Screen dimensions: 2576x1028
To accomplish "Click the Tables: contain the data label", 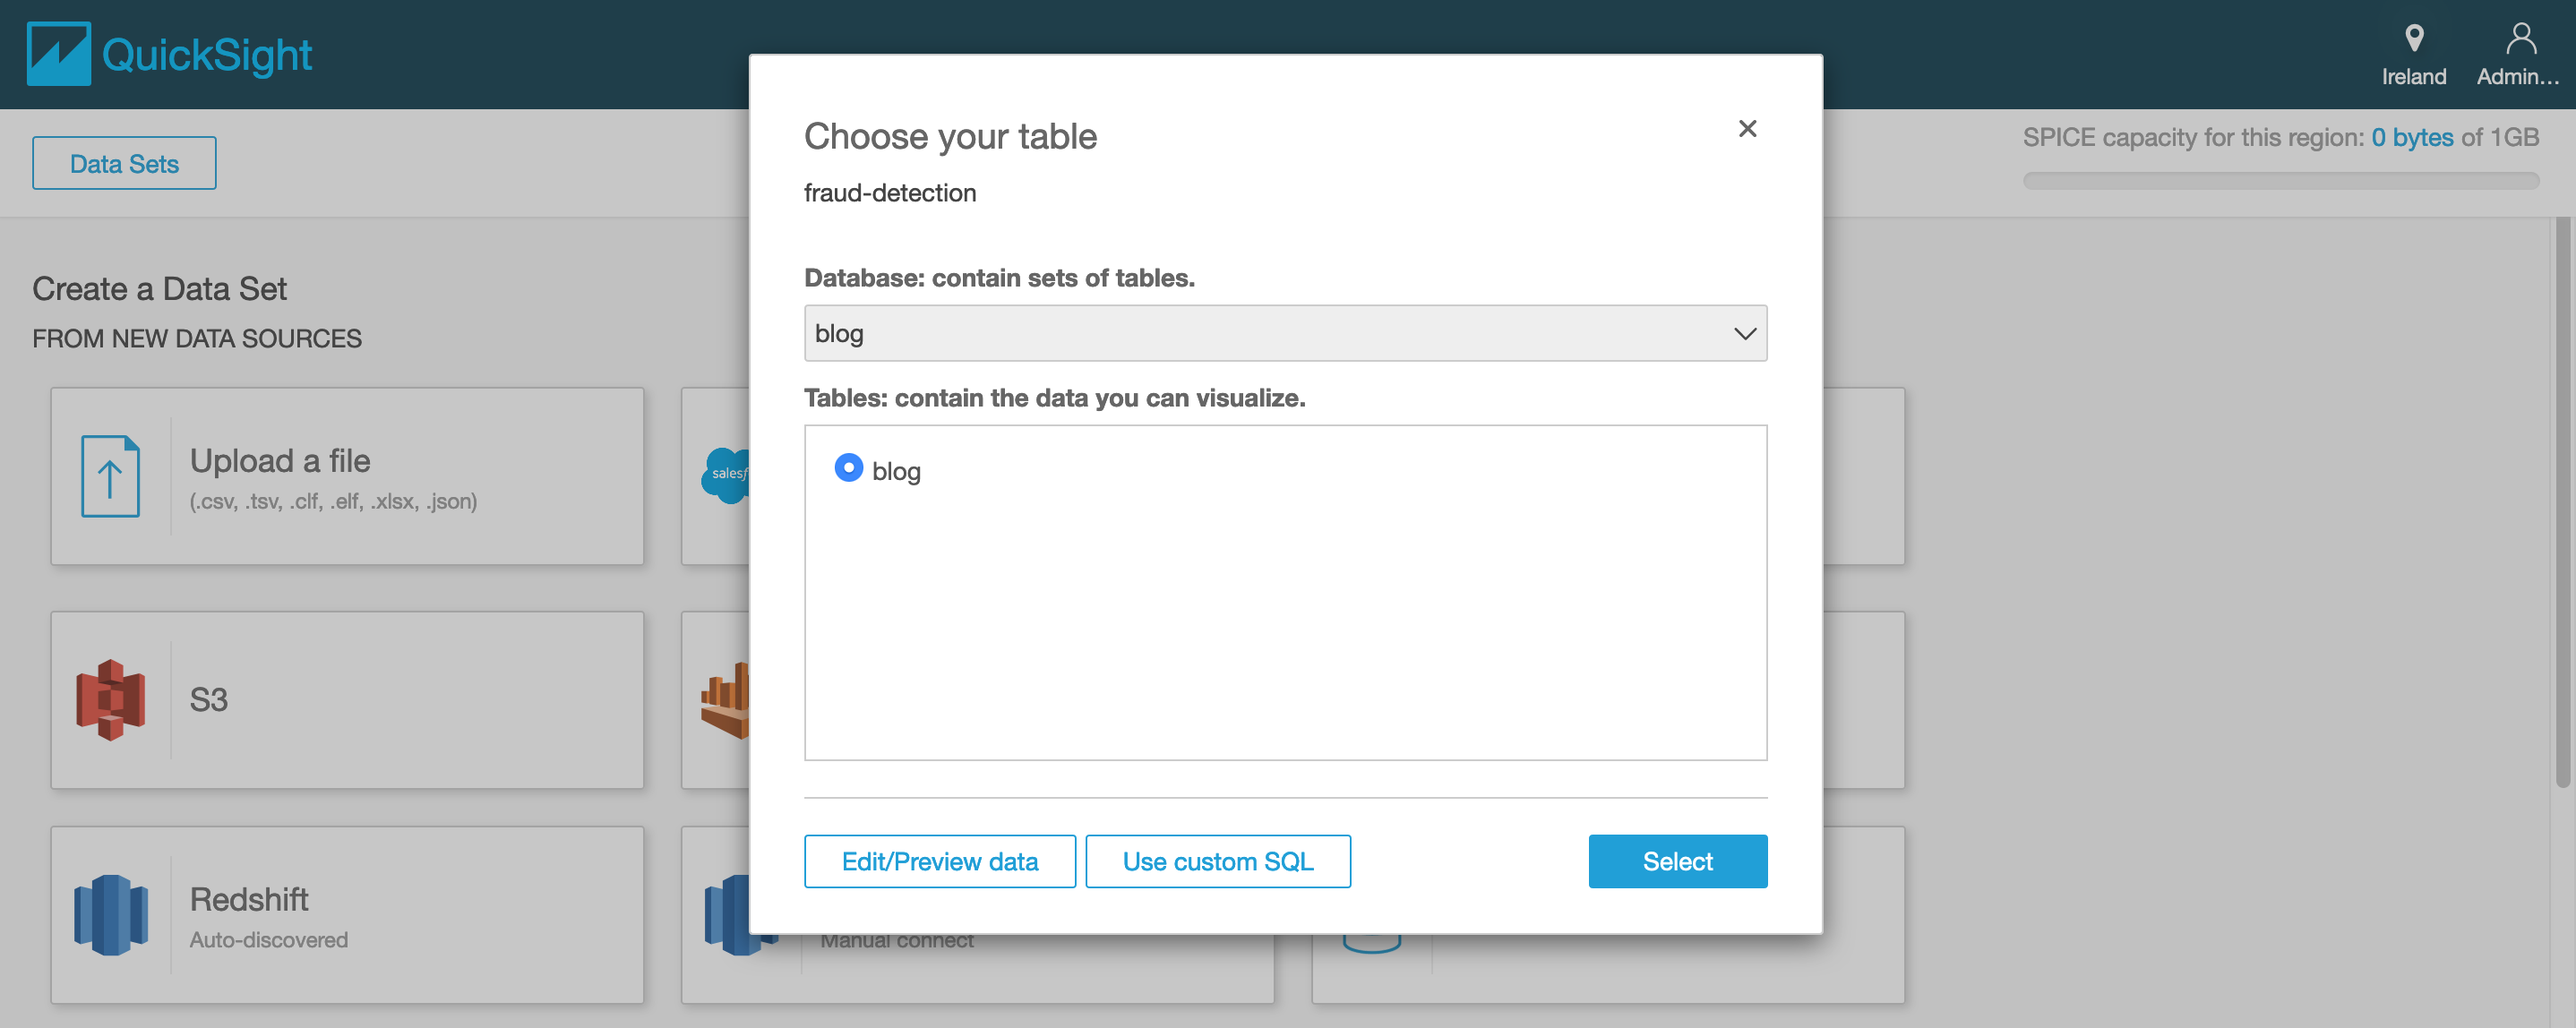I will [1055, 398].
